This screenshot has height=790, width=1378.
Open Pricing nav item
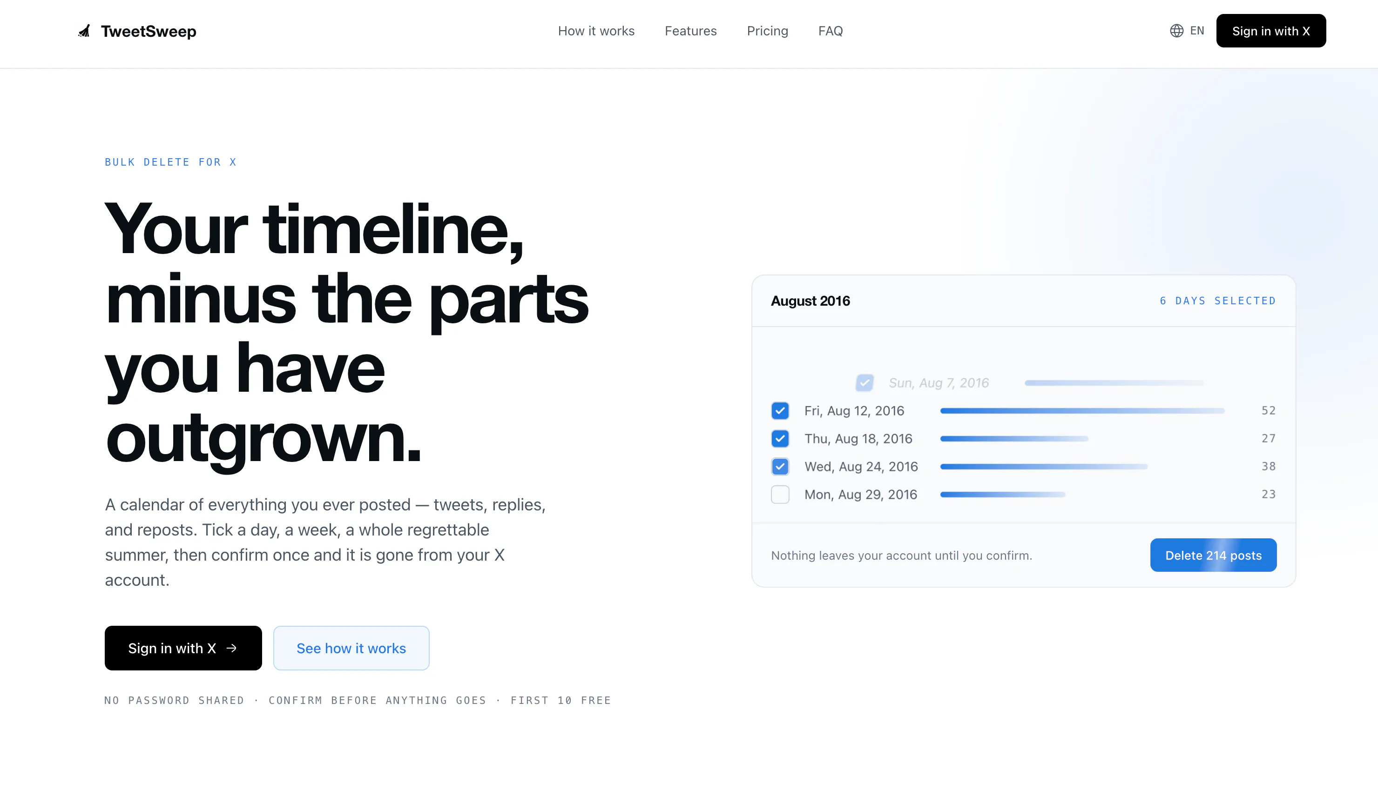(767, 31)
